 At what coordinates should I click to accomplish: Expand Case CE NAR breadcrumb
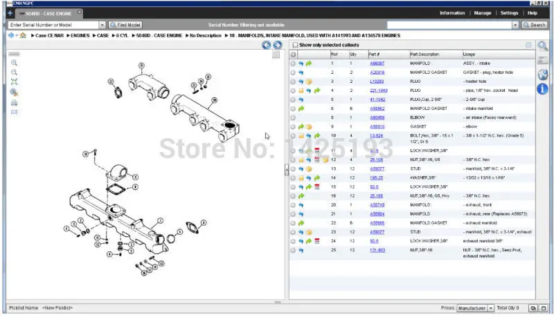coord(33,36)
